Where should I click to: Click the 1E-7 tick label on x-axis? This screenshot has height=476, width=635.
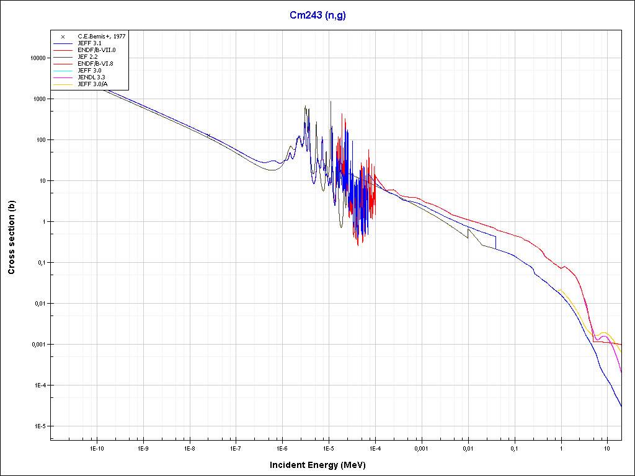click(x=236, y=447)
